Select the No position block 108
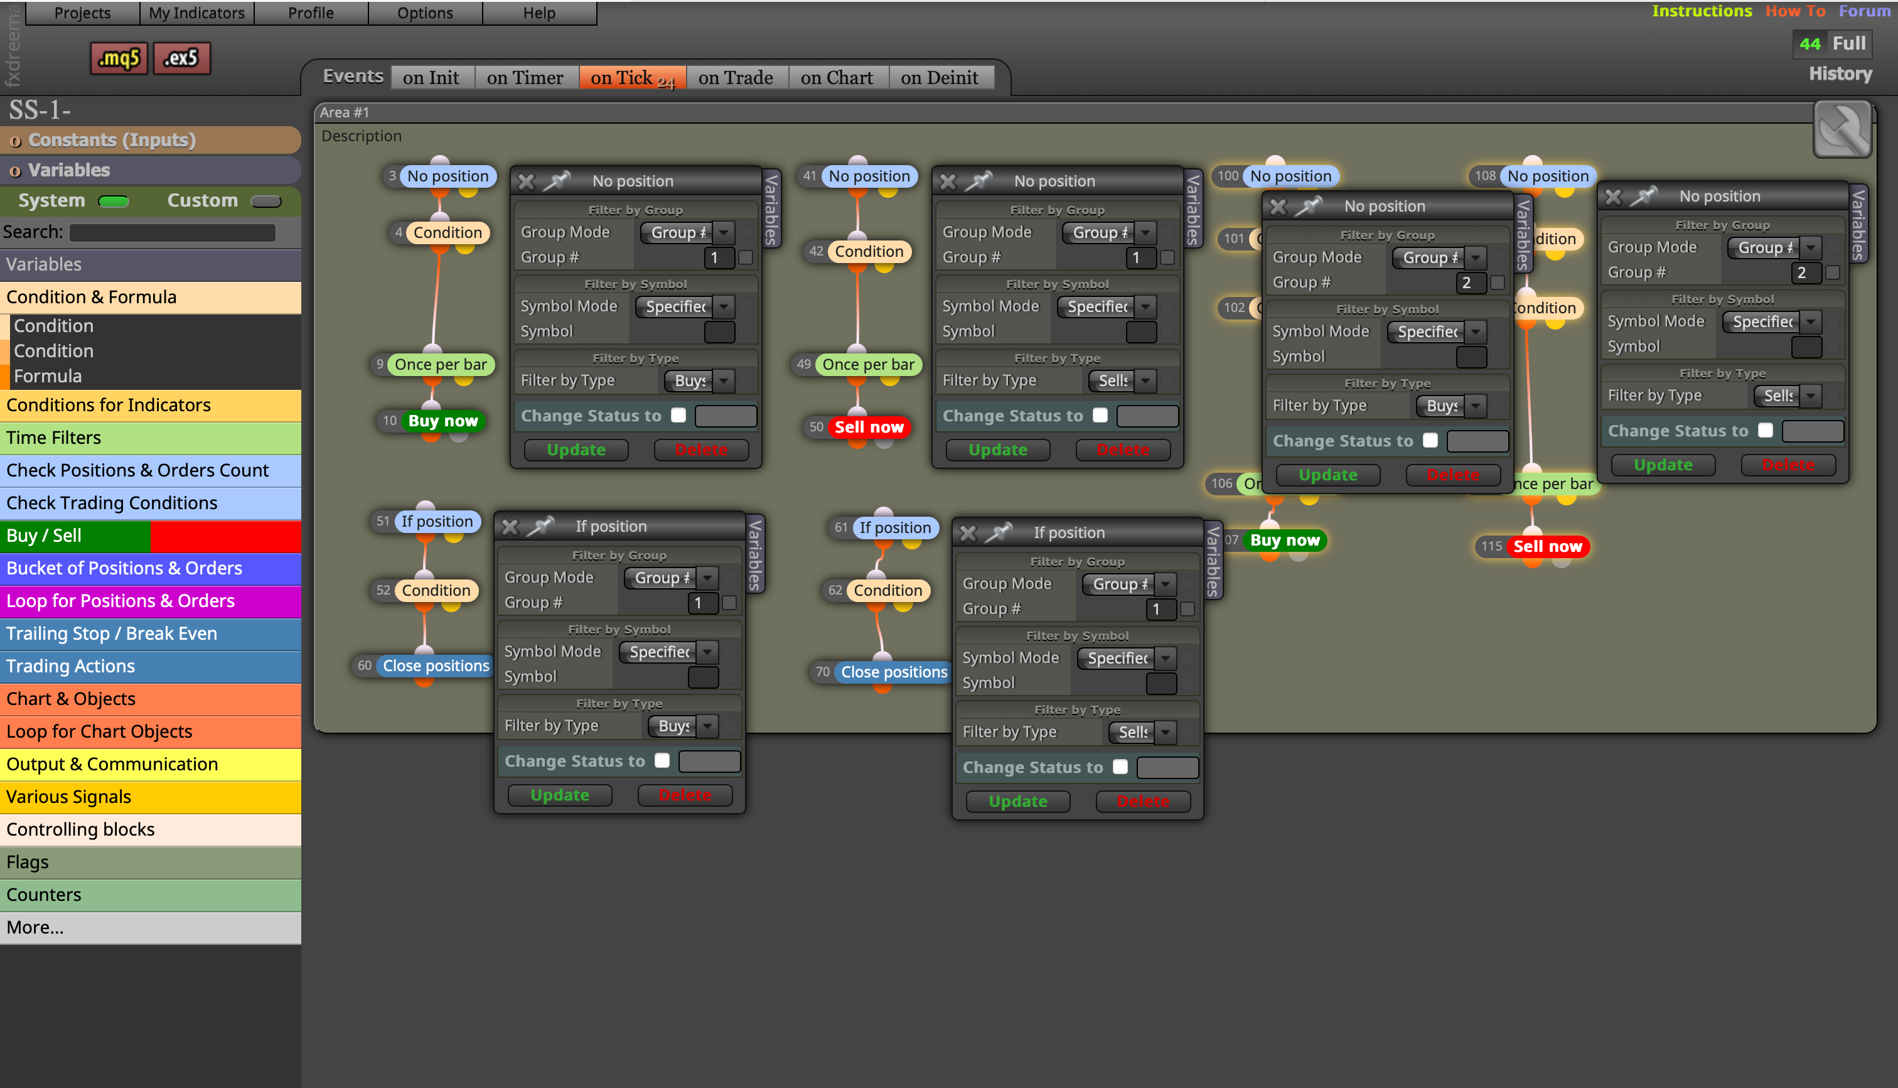The width and height of the screenshot is (1898, 1088). (1548, 176)
